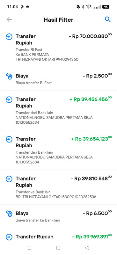Tap the Android back triangle button
Viewport: 117px width, 255px height.
click(87, 248)
